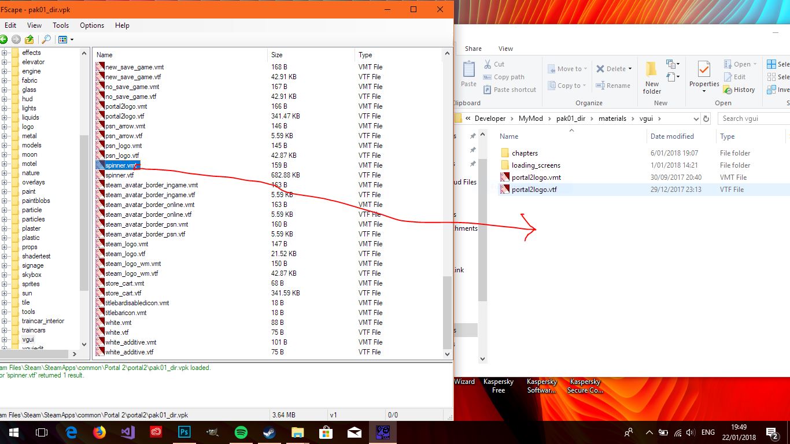790x444 pixels.
Task: Select portal2logo.vtf in Explorer
Action: [534, 190]
